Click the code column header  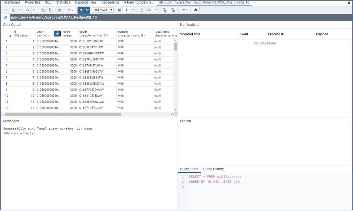[70, 34]
